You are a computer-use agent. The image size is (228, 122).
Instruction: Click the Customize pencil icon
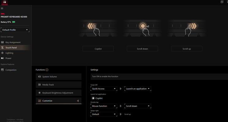click(x=40, y=101)
